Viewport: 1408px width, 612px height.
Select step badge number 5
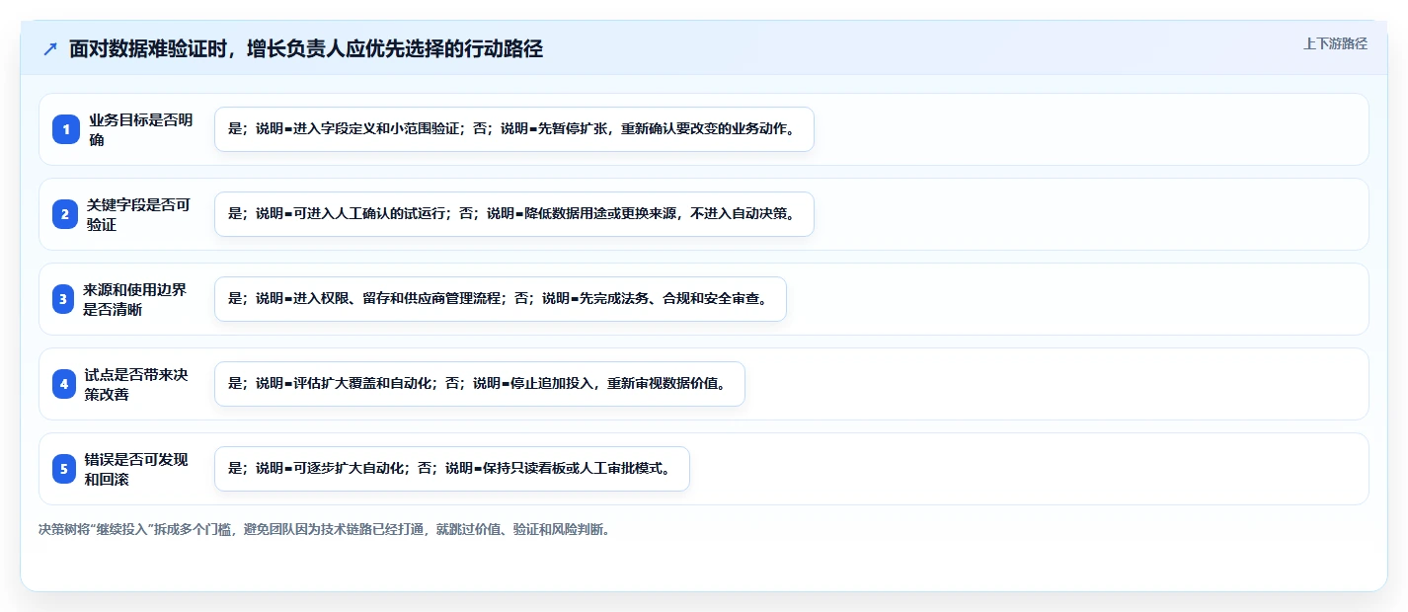click(x=64, y=469)
